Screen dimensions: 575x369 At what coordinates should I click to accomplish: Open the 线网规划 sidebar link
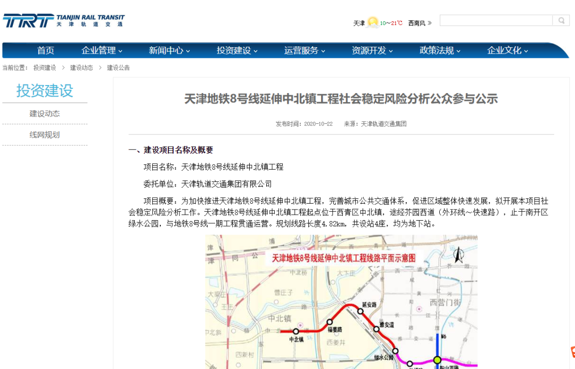click(x=45, y=135)
